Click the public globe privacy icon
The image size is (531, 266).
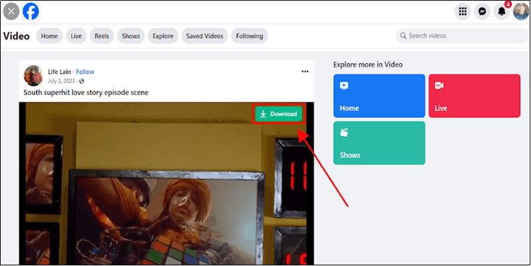81,81
